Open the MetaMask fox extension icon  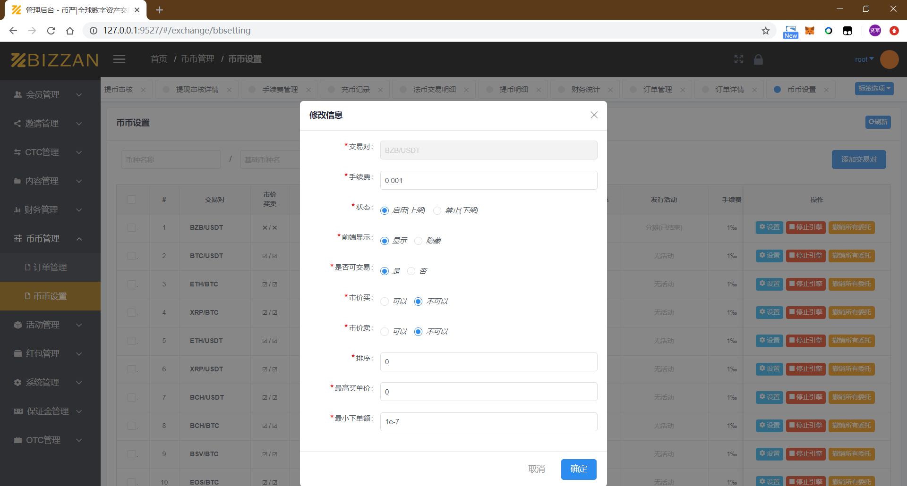point(810,31)
